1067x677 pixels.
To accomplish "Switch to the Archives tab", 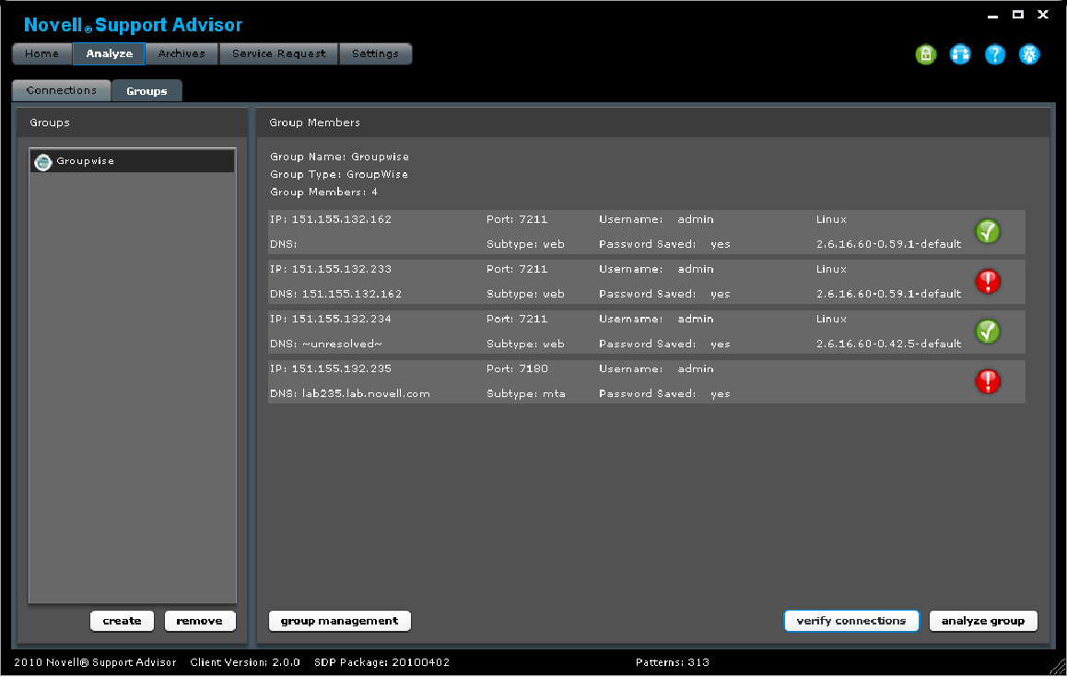I will point(182,53).
